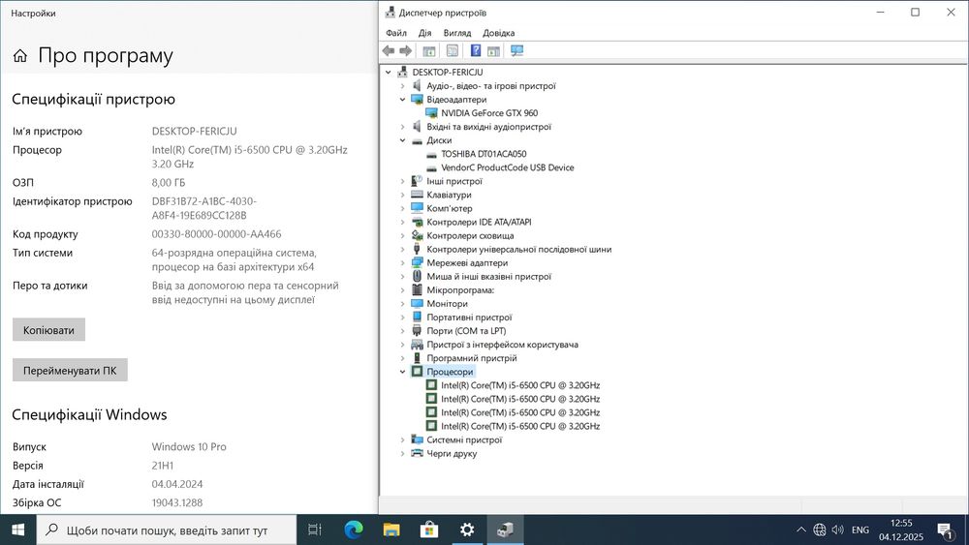Viewport: 969px width, 545px height.
Task: Click the Інші пристрої unknown device icon
Action: [417, 181]
